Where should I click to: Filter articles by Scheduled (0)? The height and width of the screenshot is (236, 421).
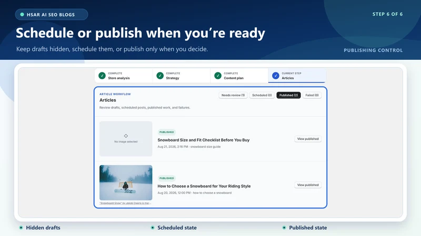coord(262,95)
